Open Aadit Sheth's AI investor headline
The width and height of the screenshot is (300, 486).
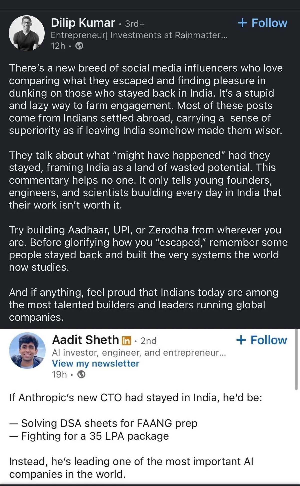click(139, 352)
